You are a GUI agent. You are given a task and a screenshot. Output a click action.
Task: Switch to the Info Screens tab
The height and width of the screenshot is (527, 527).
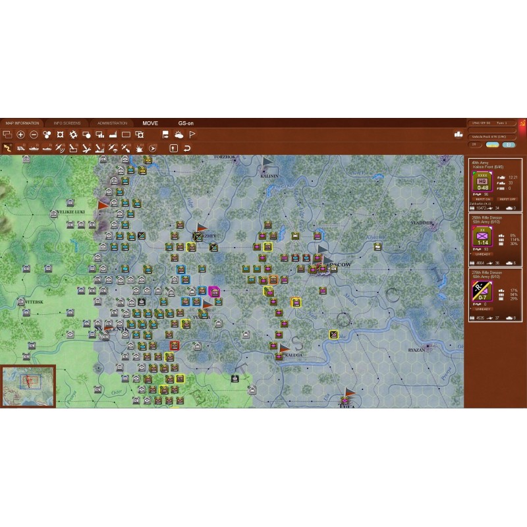point(67,123)
